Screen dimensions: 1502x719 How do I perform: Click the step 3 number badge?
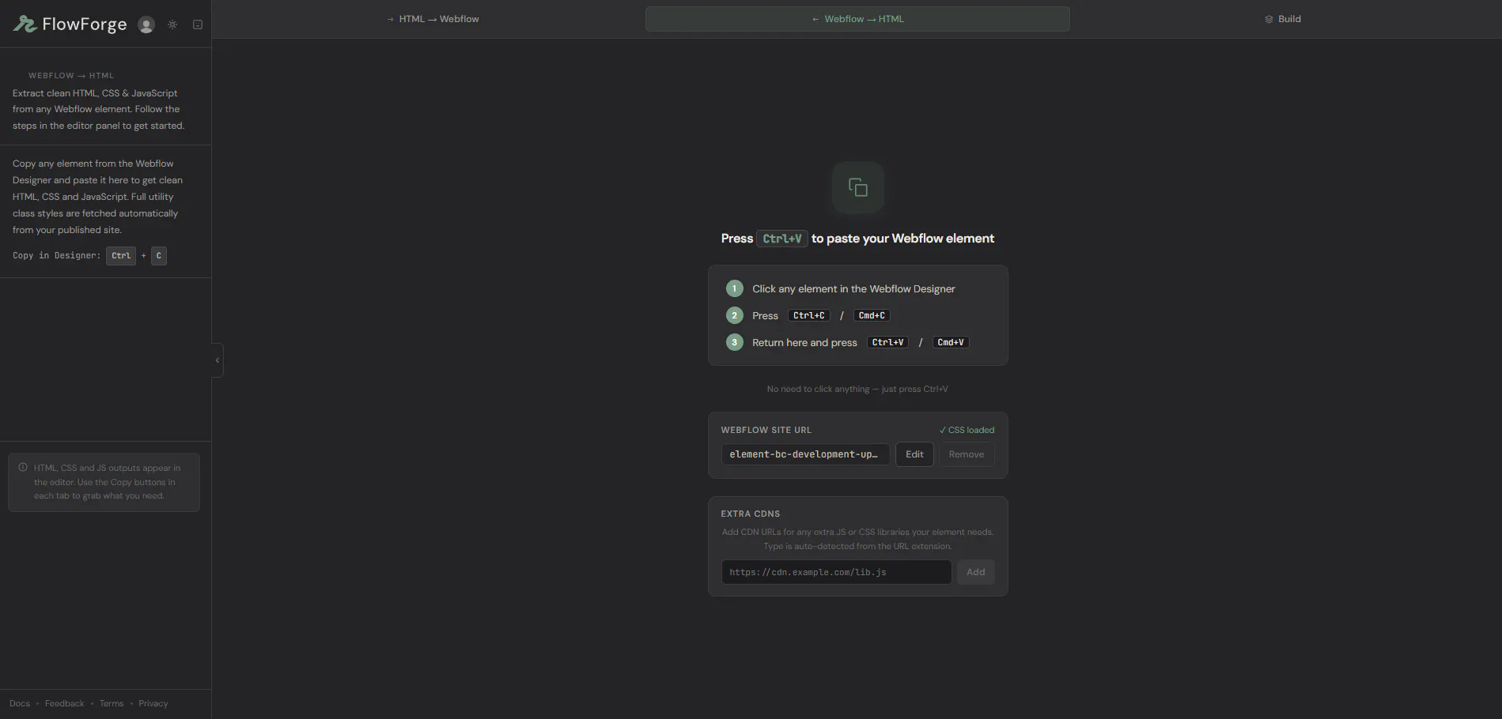tap(735, 342)
